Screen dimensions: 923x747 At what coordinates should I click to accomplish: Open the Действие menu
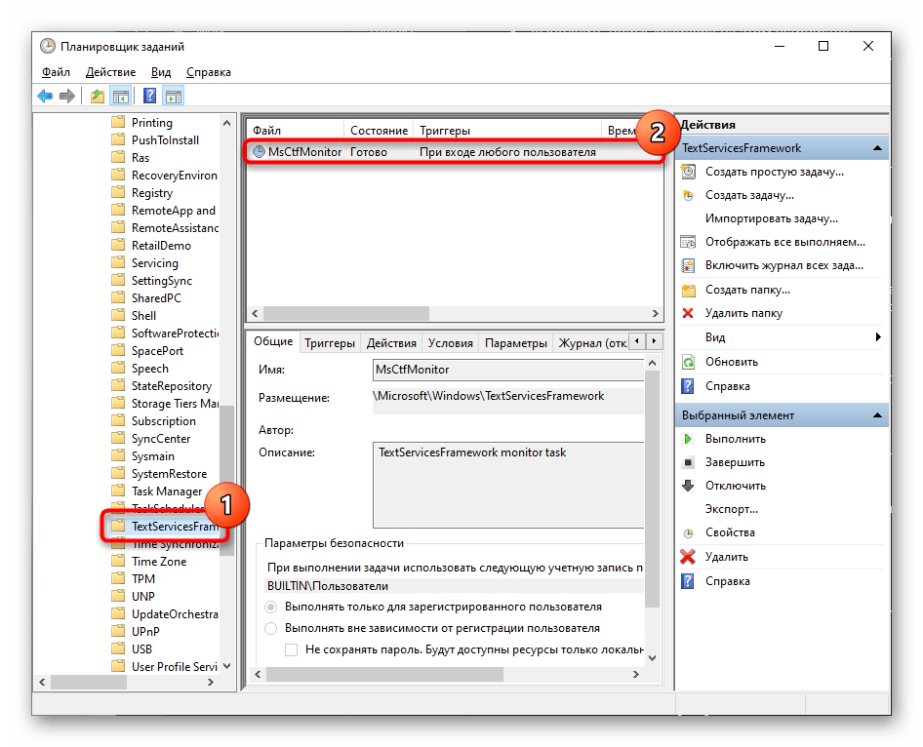point(110,72)
